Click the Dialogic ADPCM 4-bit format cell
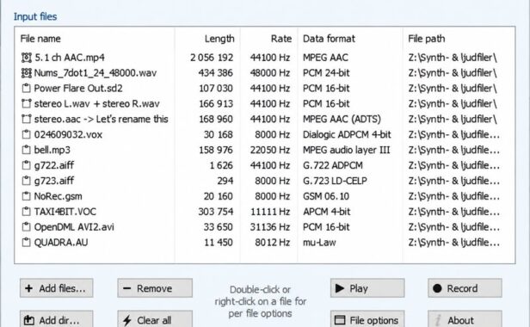530x327 pixels. pos(347,134)
